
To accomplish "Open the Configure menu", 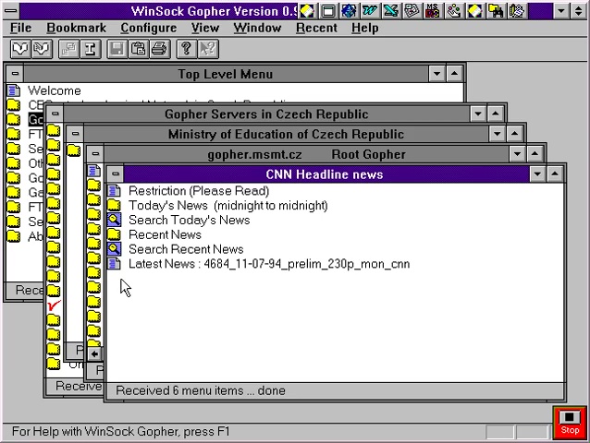I will (x=149, y=28).
